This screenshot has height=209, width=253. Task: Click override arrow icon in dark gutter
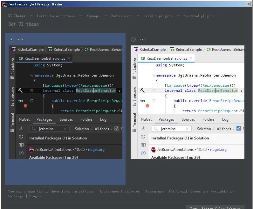pyautogui.click(x=20, y=101)
